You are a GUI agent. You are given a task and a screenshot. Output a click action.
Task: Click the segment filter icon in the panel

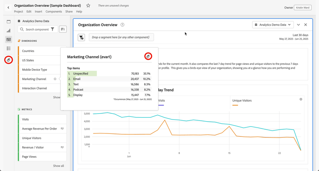click(x=81, y=38)
